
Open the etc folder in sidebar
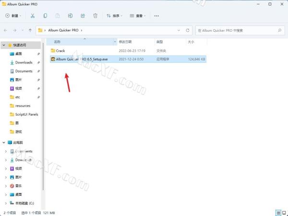pos(17,97)
